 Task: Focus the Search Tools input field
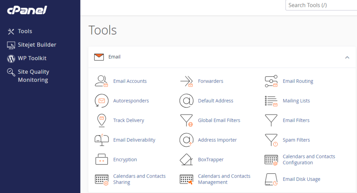pos(321,5)
